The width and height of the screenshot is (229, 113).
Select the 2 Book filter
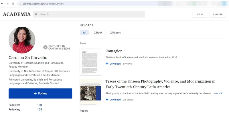point(98,32)
